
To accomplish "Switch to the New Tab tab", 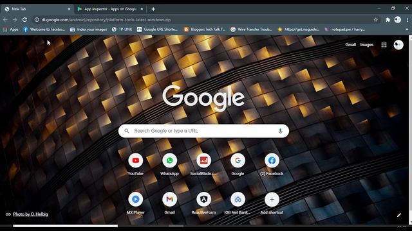I will pos(37,9).
